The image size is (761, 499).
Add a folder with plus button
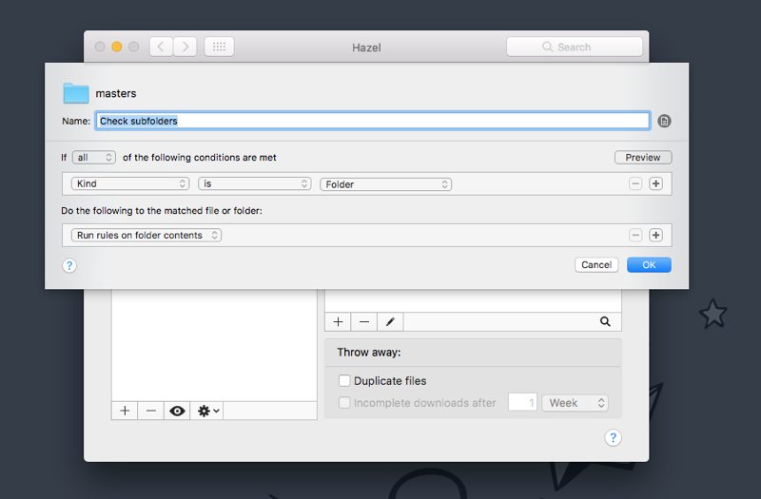(125, 411)
